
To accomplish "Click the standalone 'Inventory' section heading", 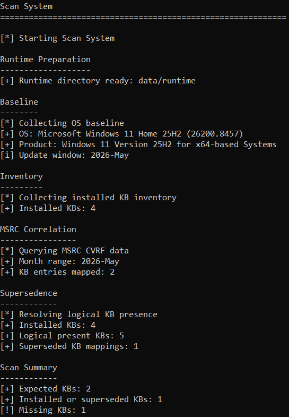I will click(22, 176).
